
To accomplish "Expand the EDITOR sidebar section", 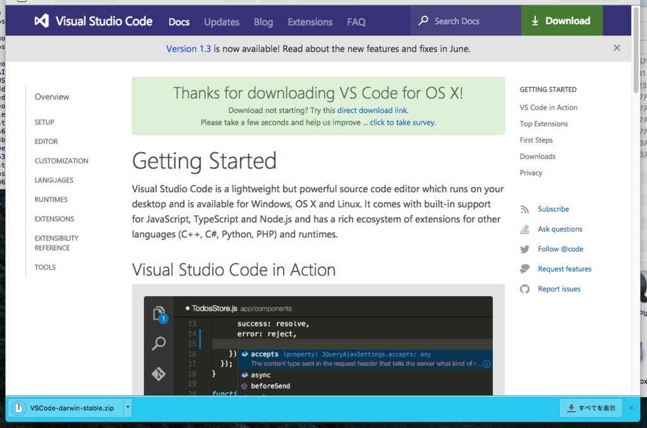I will point(46,141).
